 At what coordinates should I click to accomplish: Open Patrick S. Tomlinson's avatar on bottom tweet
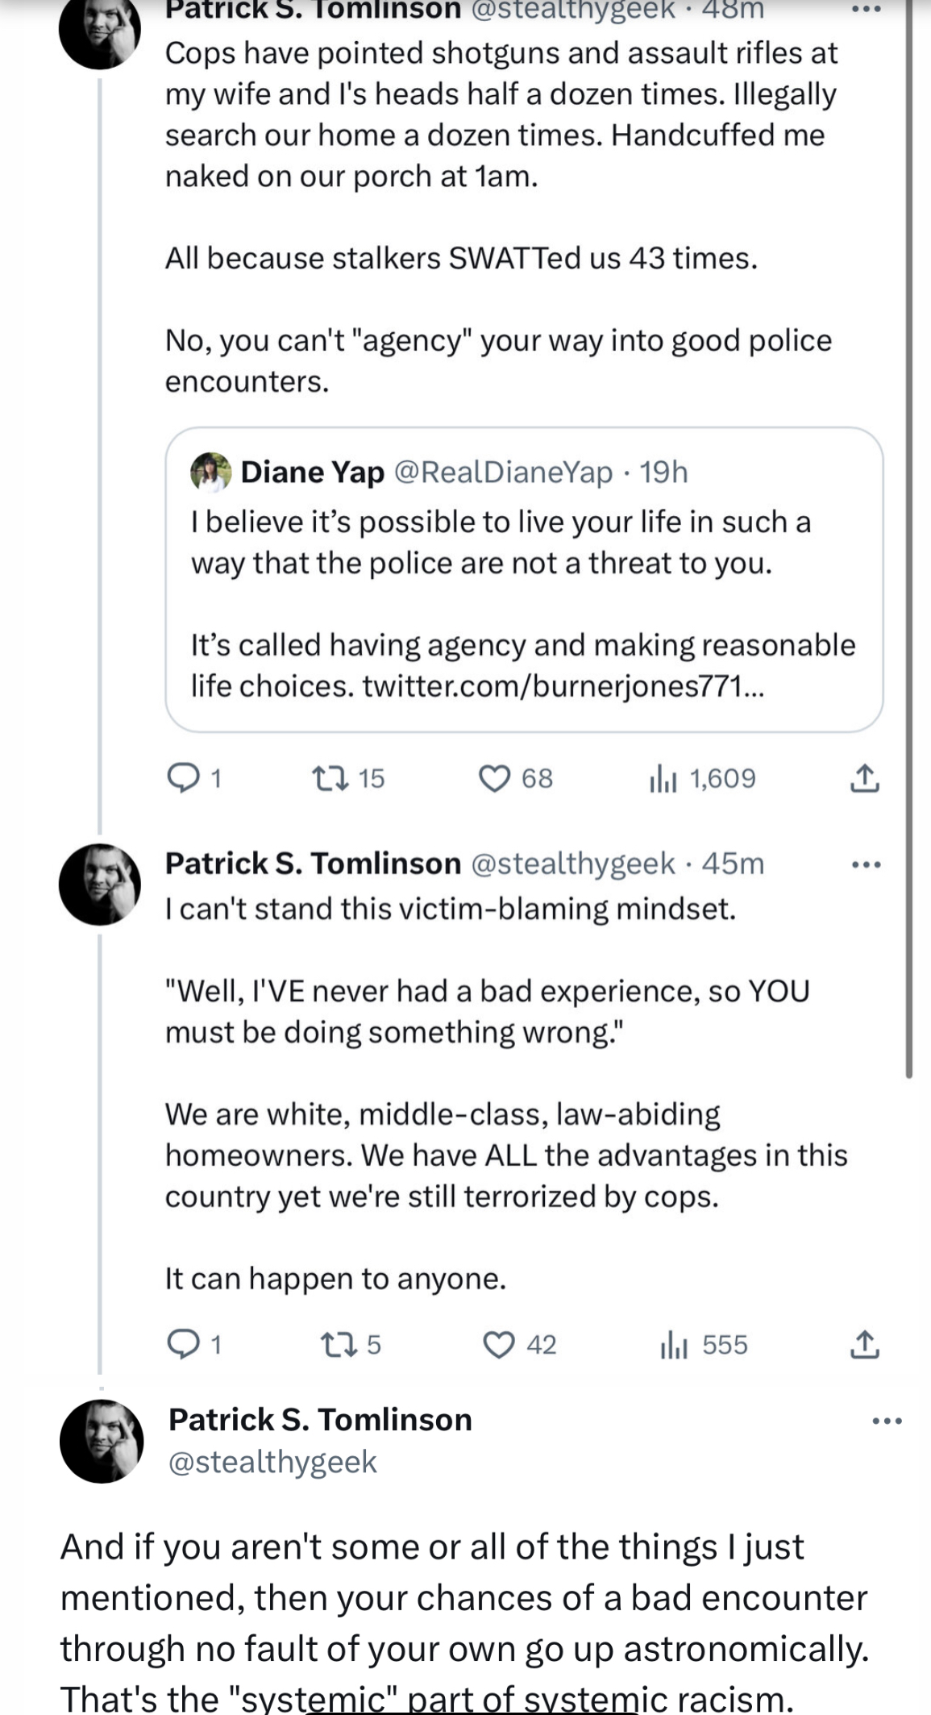coord(102,1441)
